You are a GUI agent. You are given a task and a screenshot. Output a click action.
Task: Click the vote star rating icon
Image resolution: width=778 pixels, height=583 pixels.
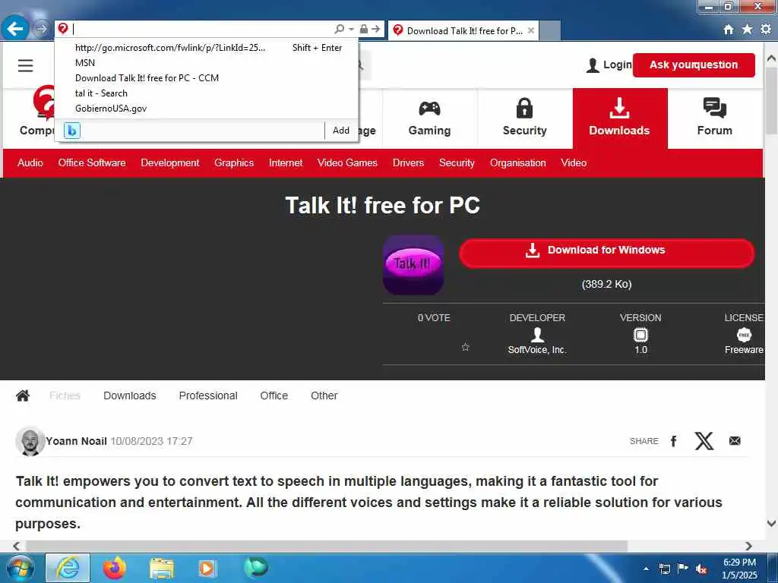tap(466, 347)
